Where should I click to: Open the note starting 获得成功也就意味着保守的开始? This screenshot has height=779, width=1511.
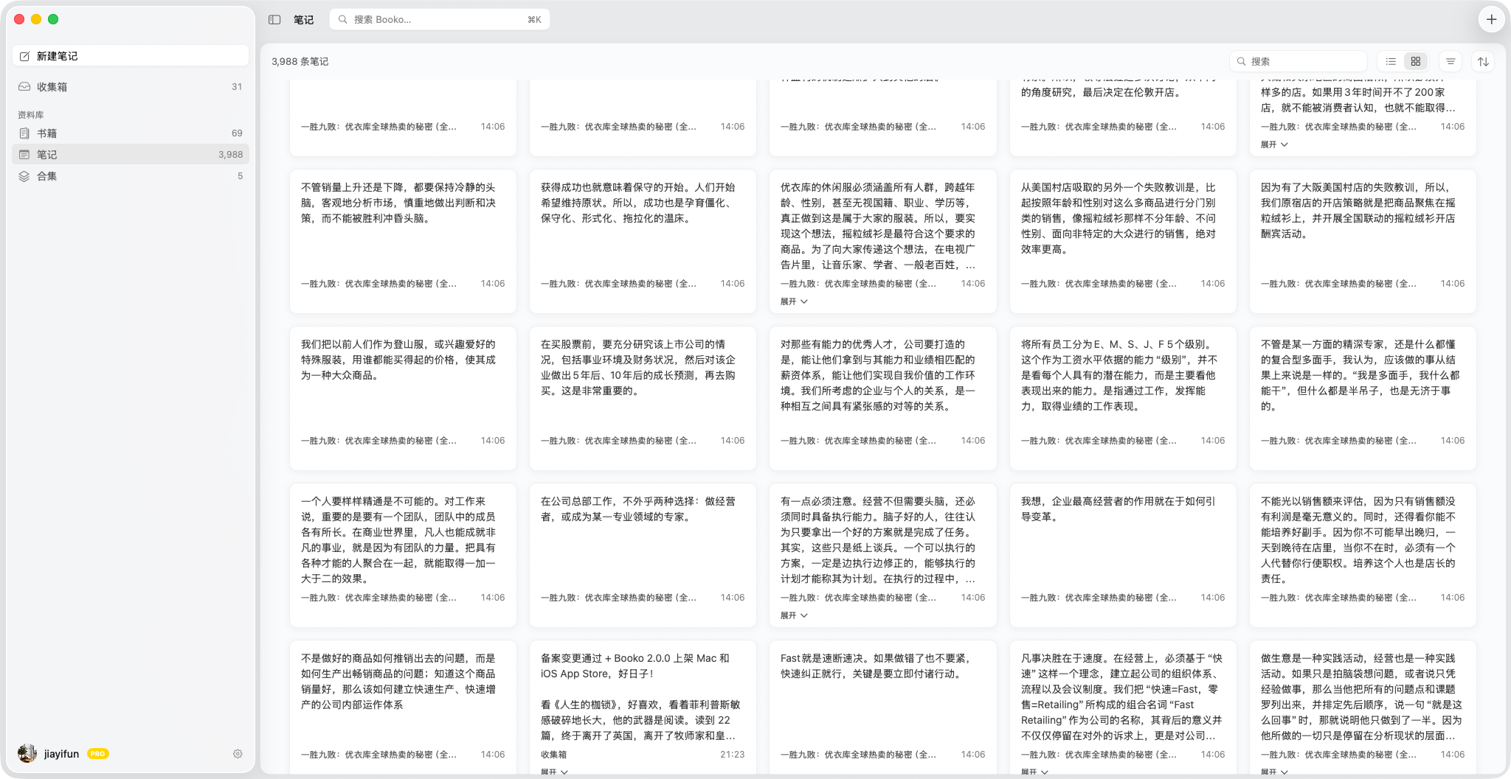643,241
